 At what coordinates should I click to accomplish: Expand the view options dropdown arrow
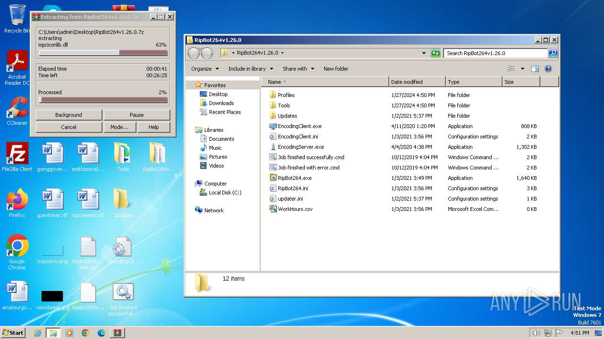coord(522,69)
